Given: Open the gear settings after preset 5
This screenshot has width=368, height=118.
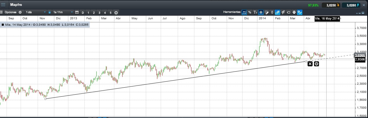Looking at the screenshot, I should pos(116,13).
